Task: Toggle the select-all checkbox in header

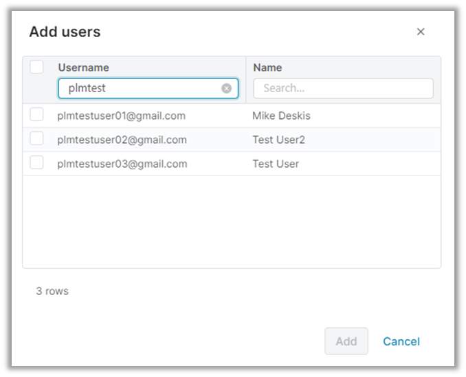Action: tap(37, 67)
